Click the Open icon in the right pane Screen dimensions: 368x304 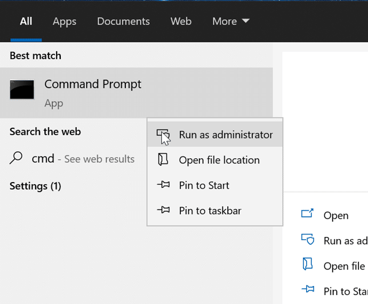(x=307, y=213)
